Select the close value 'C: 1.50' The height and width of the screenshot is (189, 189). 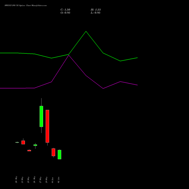click(x=65, y=10)
